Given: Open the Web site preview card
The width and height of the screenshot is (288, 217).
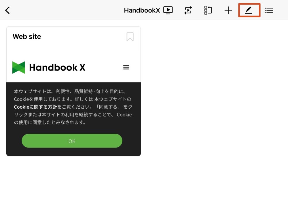Looking at the screenshot, I should [73, 91].
